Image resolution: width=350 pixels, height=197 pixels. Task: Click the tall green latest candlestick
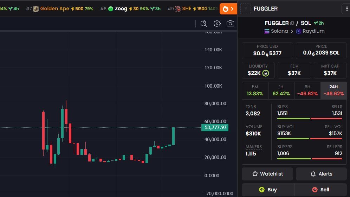click(x=173, y=136)
